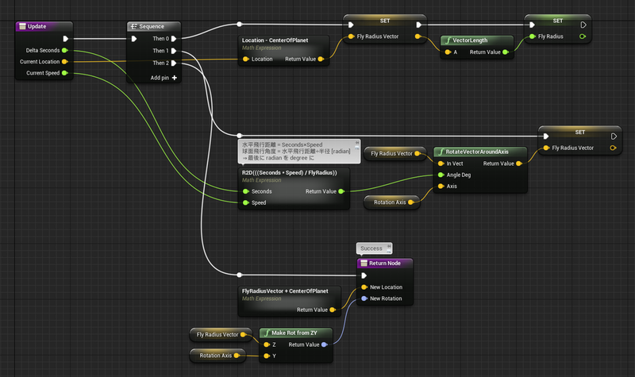This screenshot has height=377, width=635.
Task: Select Rotation Axis getter feeding the Axis pin
Action: tap(392, 202)
